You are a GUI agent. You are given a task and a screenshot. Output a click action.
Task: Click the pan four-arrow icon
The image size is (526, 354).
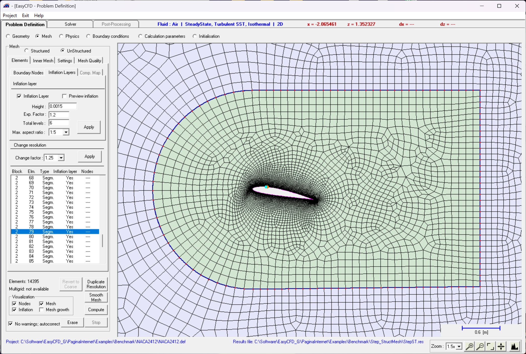tap(501, 346)
